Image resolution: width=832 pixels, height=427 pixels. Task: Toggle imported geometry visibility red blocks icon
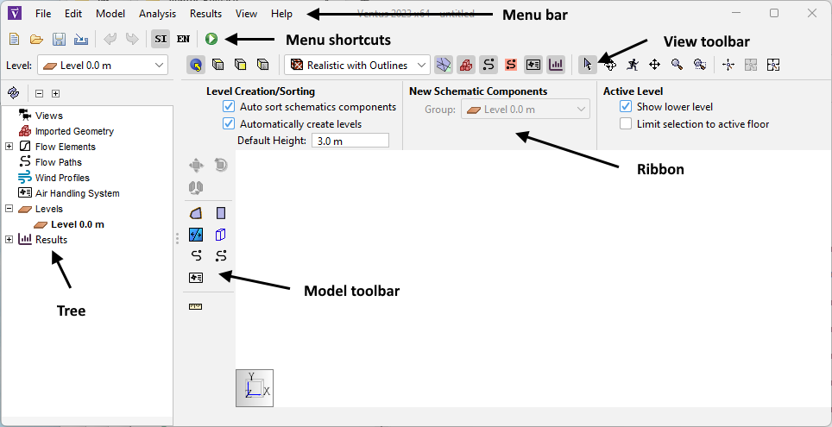465,65
